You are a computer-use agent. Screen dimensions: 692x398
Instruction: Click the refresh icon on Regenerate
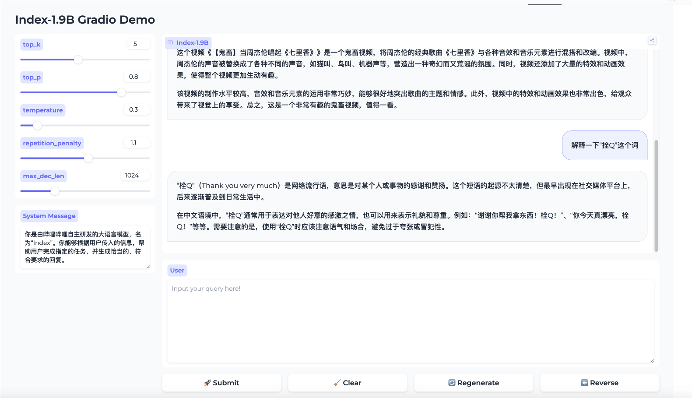452,383
